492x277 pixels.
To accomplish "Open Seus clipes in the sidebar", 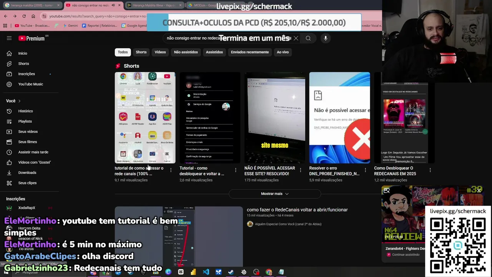I will point(28,183).
